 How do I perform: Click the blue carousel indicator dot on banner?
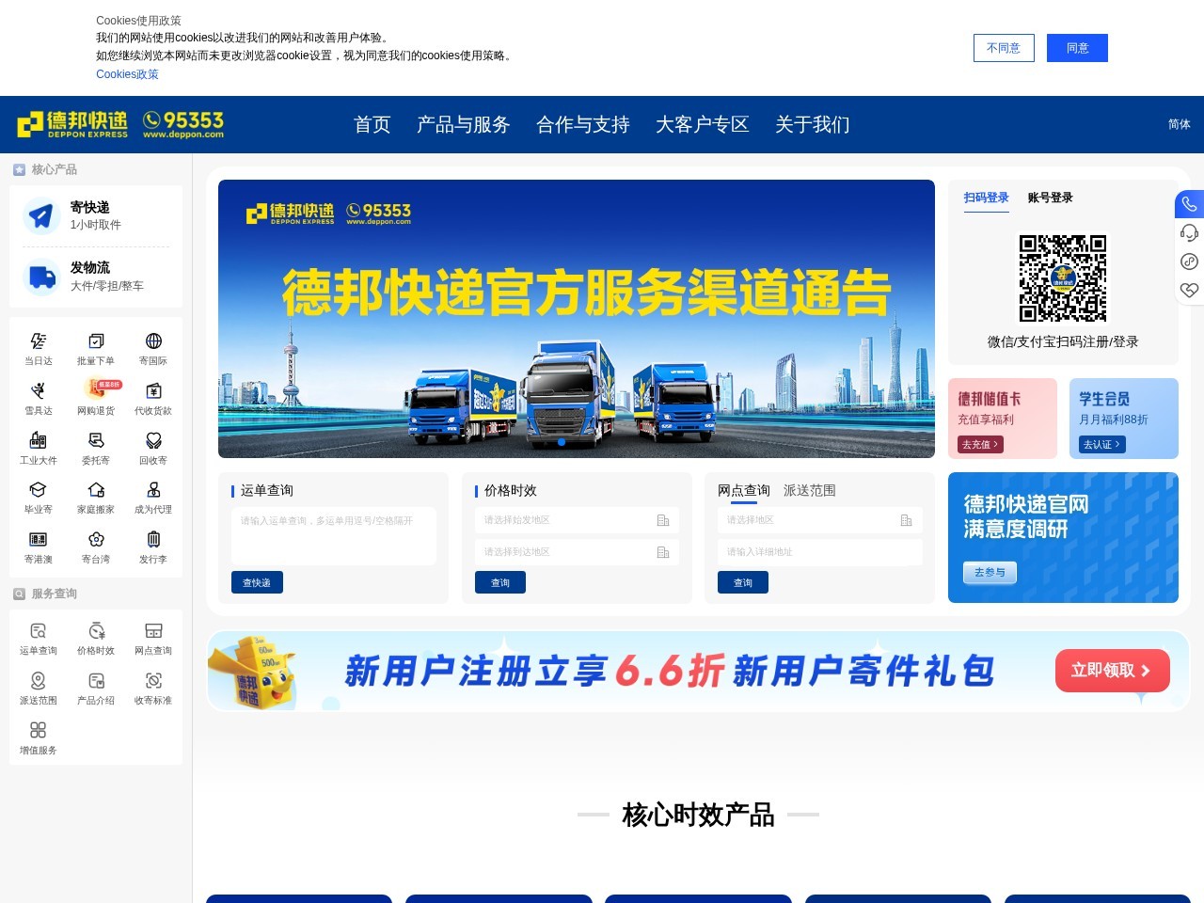tap(562, 442)
